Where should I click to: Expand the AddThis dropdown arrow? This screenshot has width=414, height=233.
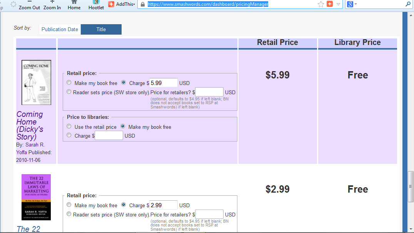click(134, 4)
